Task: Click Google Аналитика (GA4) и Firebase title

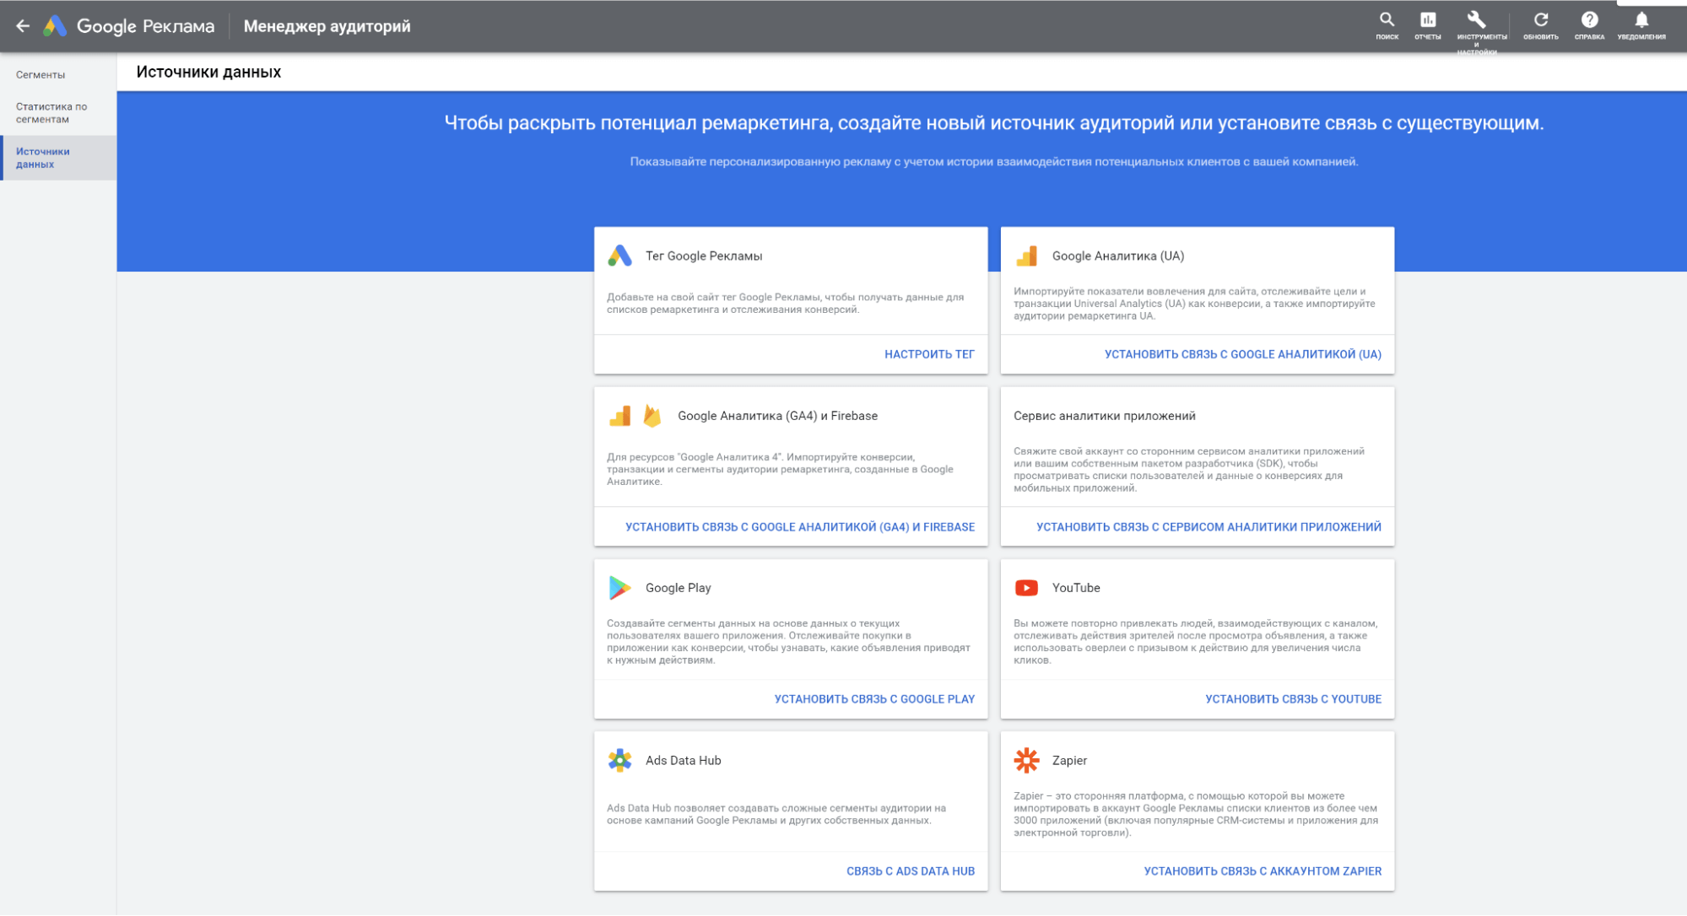Action: tap(777, 416)
